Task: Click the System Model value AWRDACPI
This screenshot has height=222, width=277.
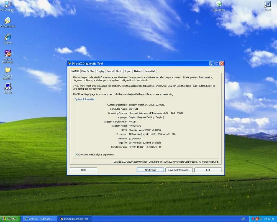Action: click(135, 126)
